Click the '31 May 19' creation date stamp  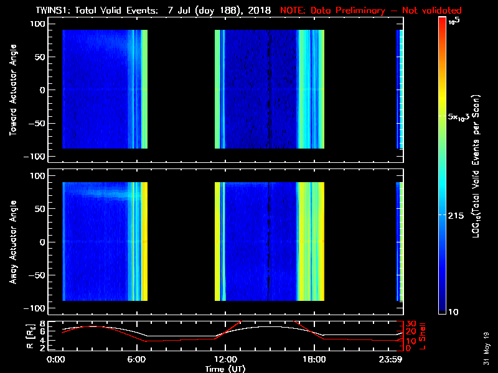click(x=487, y=349)
